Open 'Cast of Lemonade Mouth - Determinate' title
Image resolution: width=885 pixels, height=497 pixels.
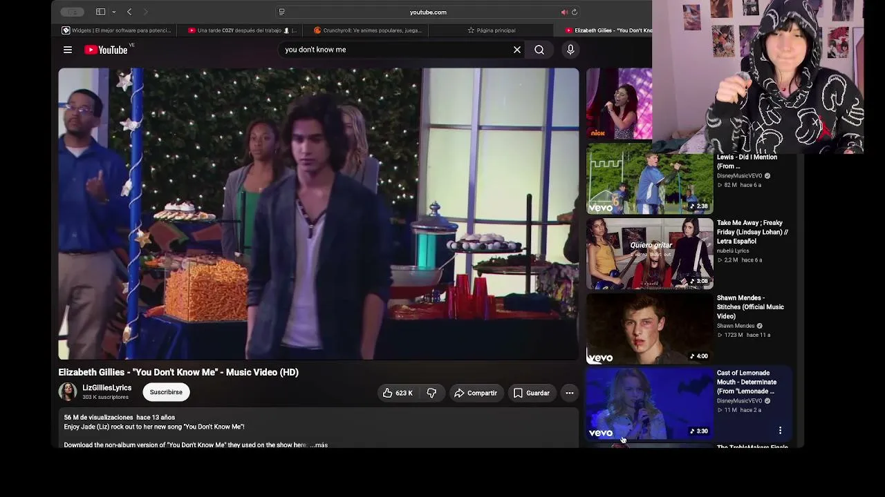coord(747,382)
